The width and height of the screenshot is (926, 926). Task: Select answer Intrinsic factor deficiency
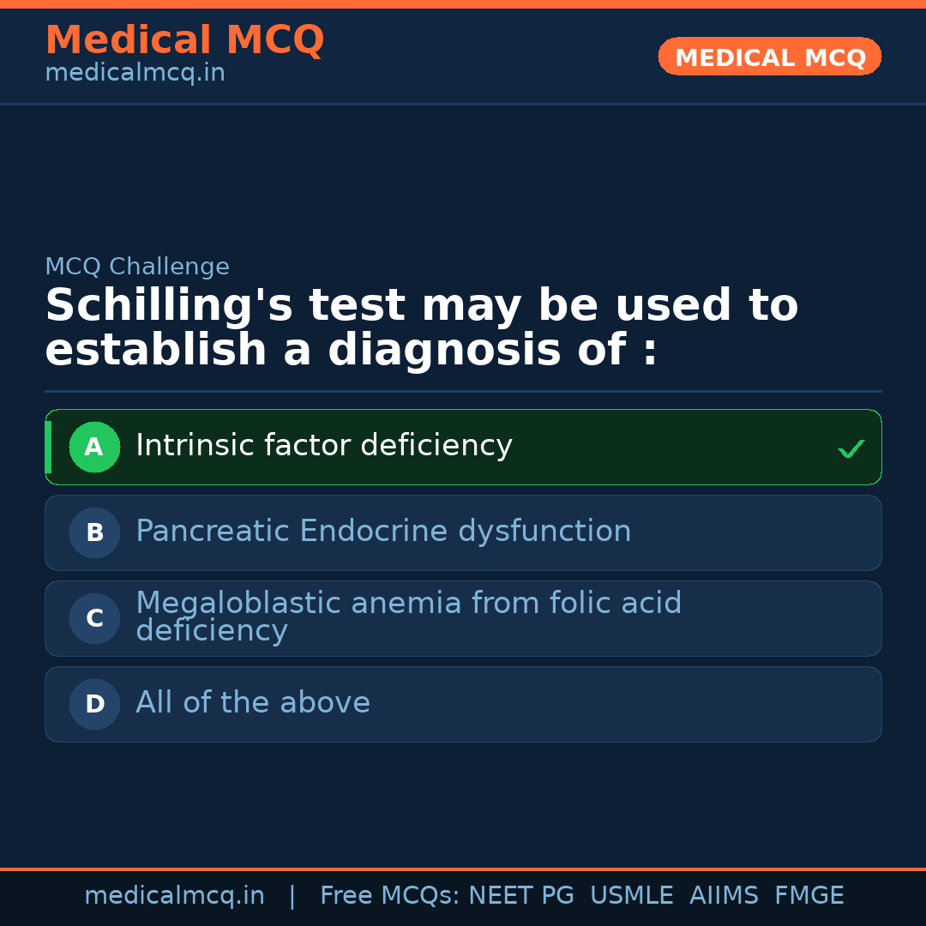(324, 446)
